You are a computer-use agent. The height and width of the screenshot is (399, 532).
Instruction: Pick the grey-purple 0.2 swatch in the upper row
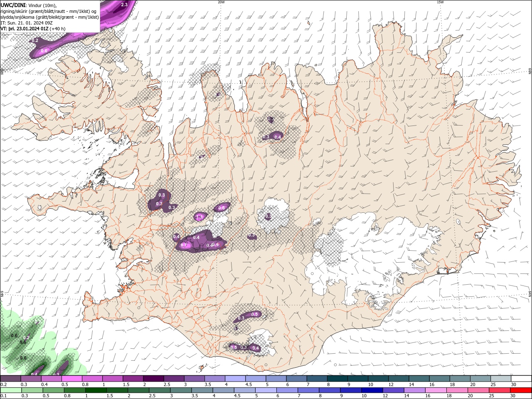pos(10,379)
